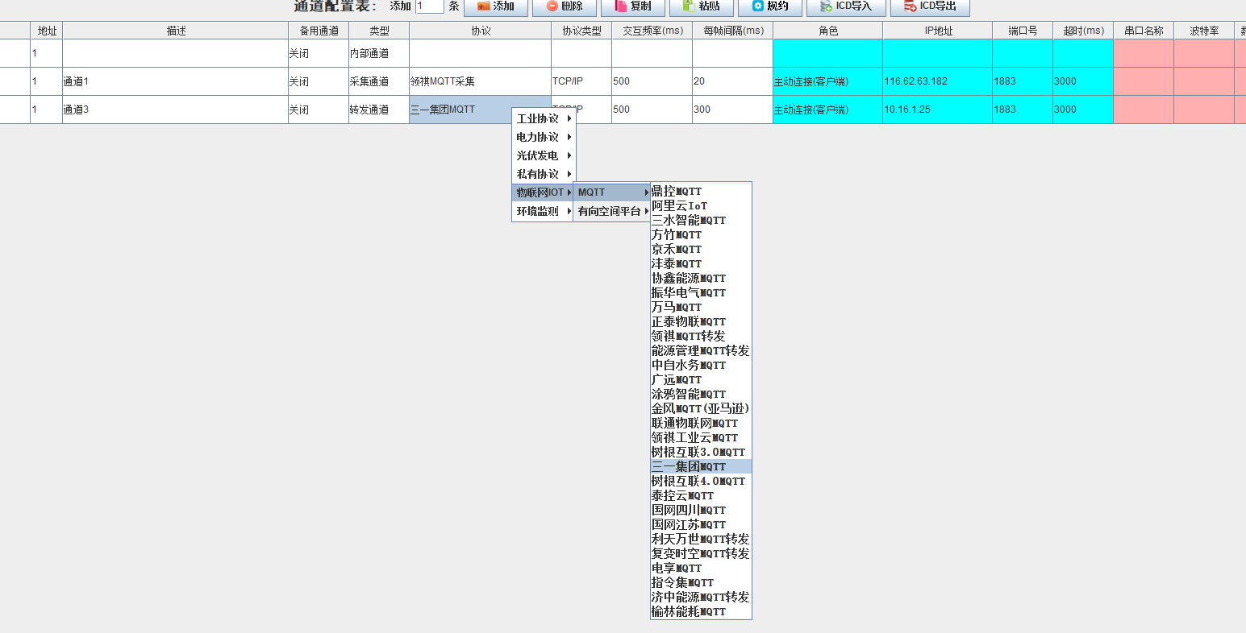Viewport: 1246px width, 633px height.
Task: Click the 通道1 frame interval 20
Action: point(732,81)
